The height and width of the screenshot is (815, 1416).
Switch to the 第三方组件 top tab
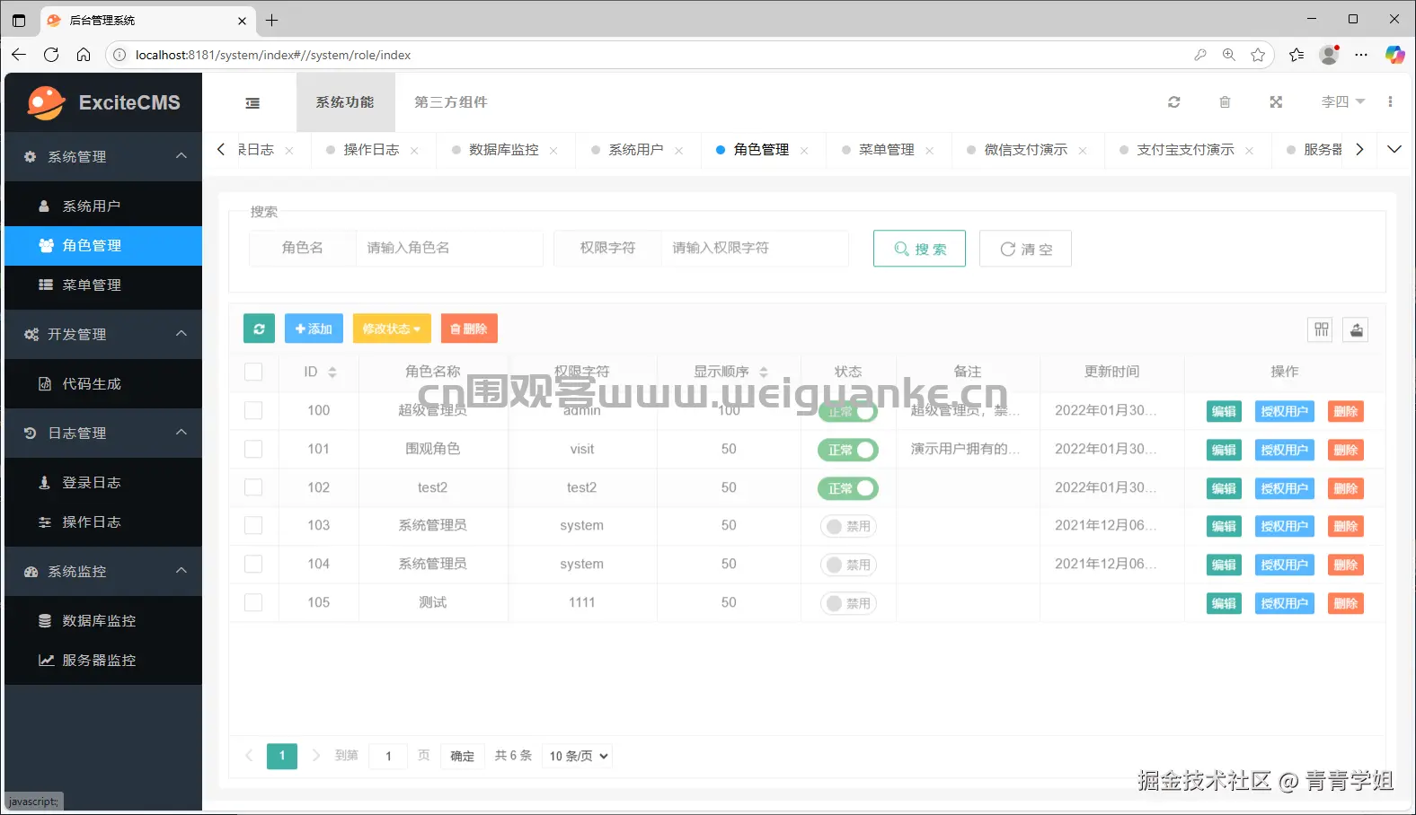pyautogui.click(x=451, y=102)
